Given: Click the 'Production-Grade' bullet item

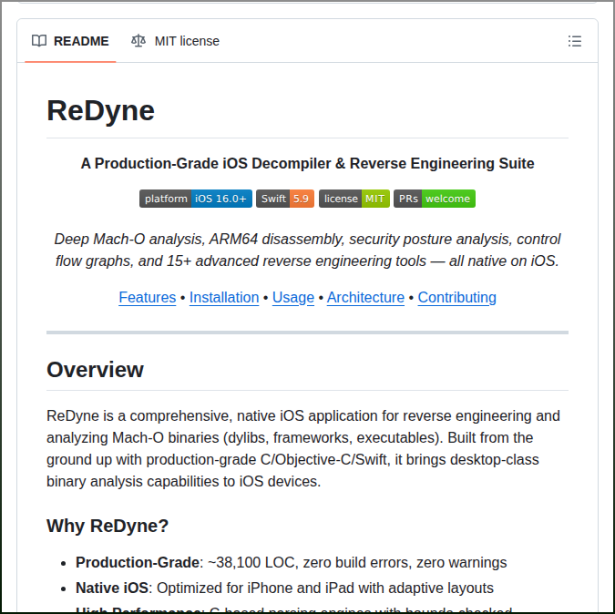Looking at the screenshot, I should click(291, 563).
